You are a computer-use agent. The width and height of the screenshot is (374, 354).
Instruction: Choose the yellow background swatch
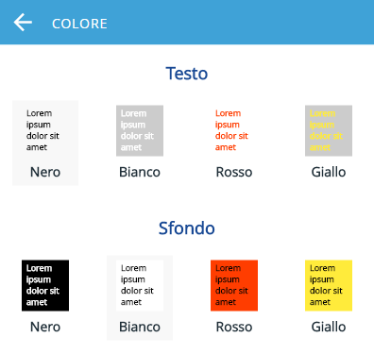click(329, 285)
